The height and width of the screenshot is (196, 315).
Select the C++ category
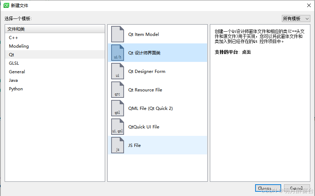click(55, 37)
